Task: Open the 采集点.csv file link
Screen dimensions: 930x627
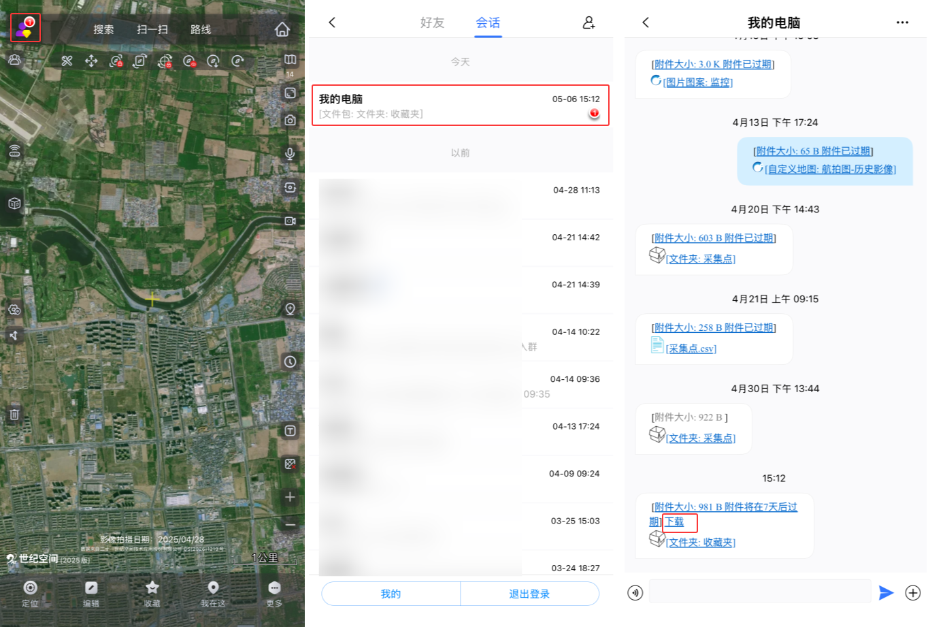Action: [691, 349]
